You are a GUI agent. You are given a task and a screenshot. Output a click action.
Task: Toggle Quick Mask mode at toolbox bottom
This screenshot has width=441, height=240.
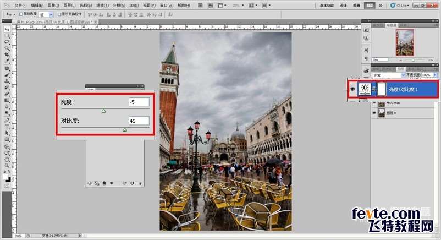7,186
